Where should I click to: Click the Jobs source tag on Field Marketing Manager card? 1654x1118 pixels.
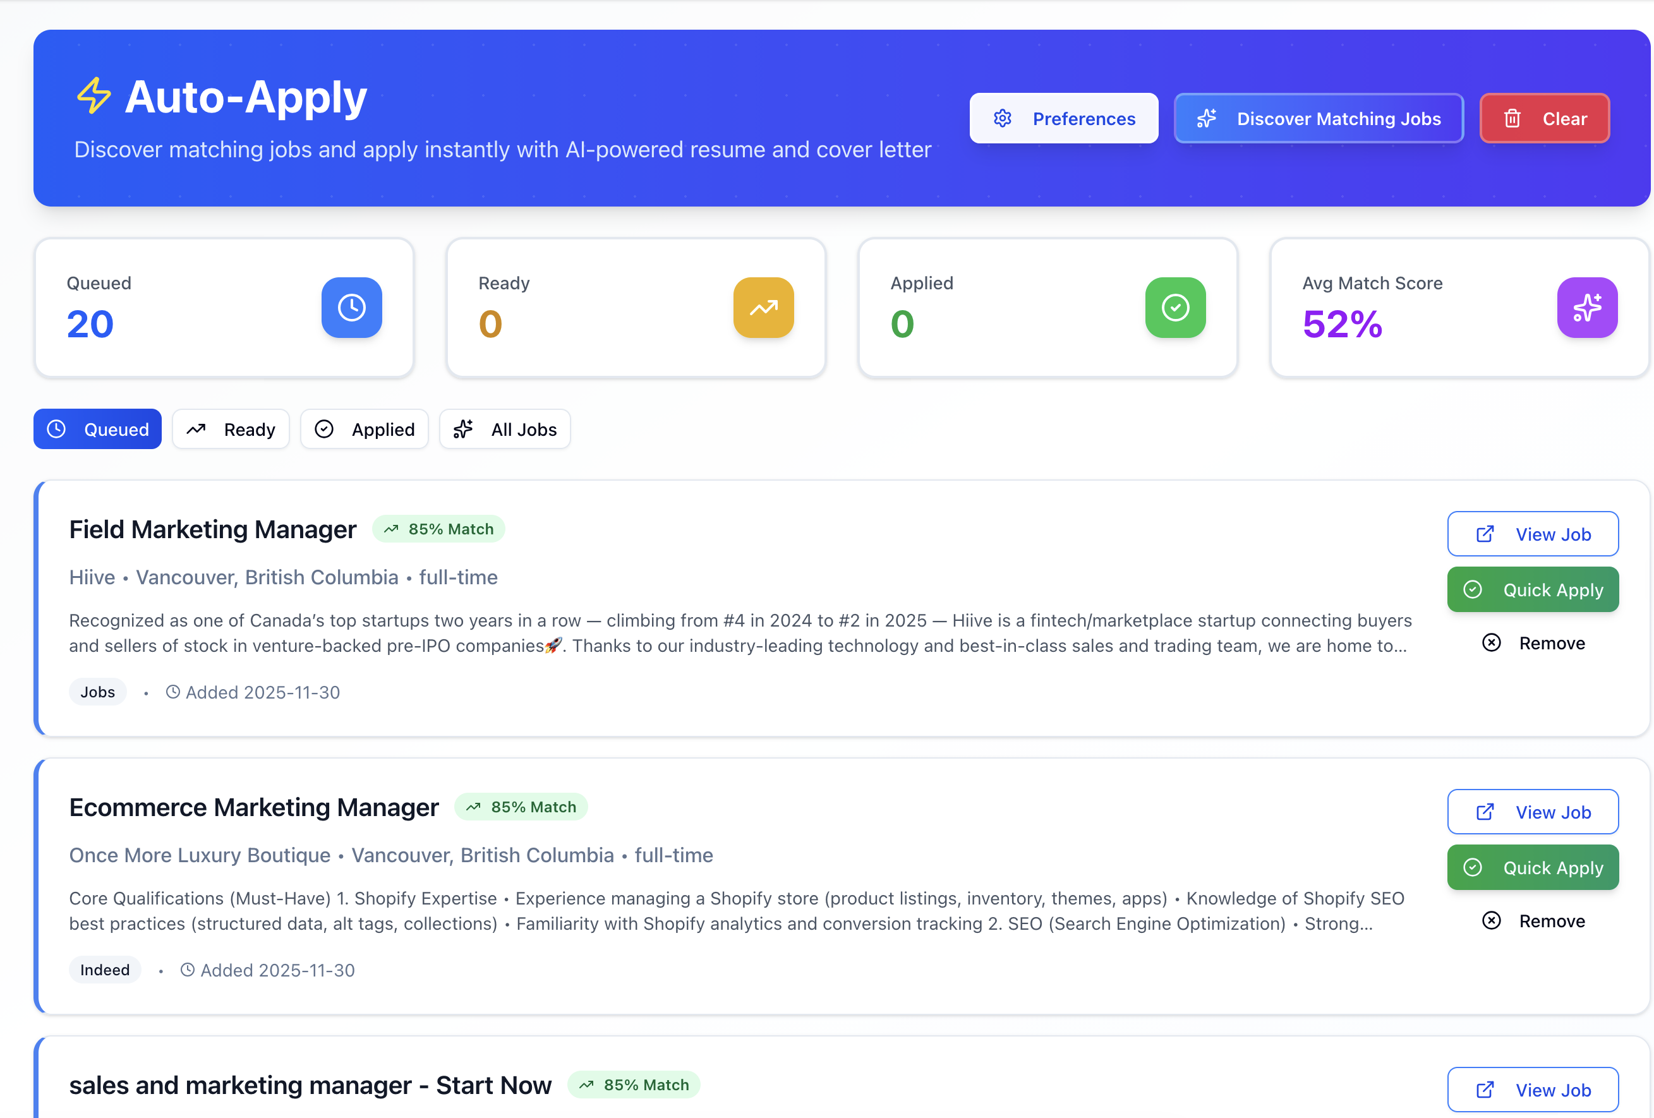(97, 691)
